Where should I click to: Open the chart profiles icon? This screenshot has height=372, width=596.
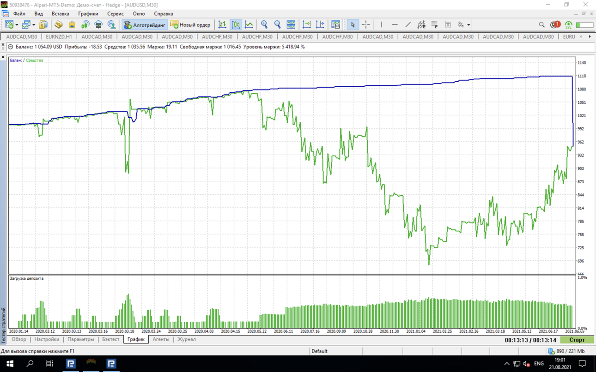26,24
